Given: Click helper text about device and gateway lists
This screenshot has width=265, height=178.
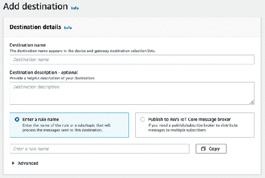Looking at the screenshot, I should click(x=83, y=51).
